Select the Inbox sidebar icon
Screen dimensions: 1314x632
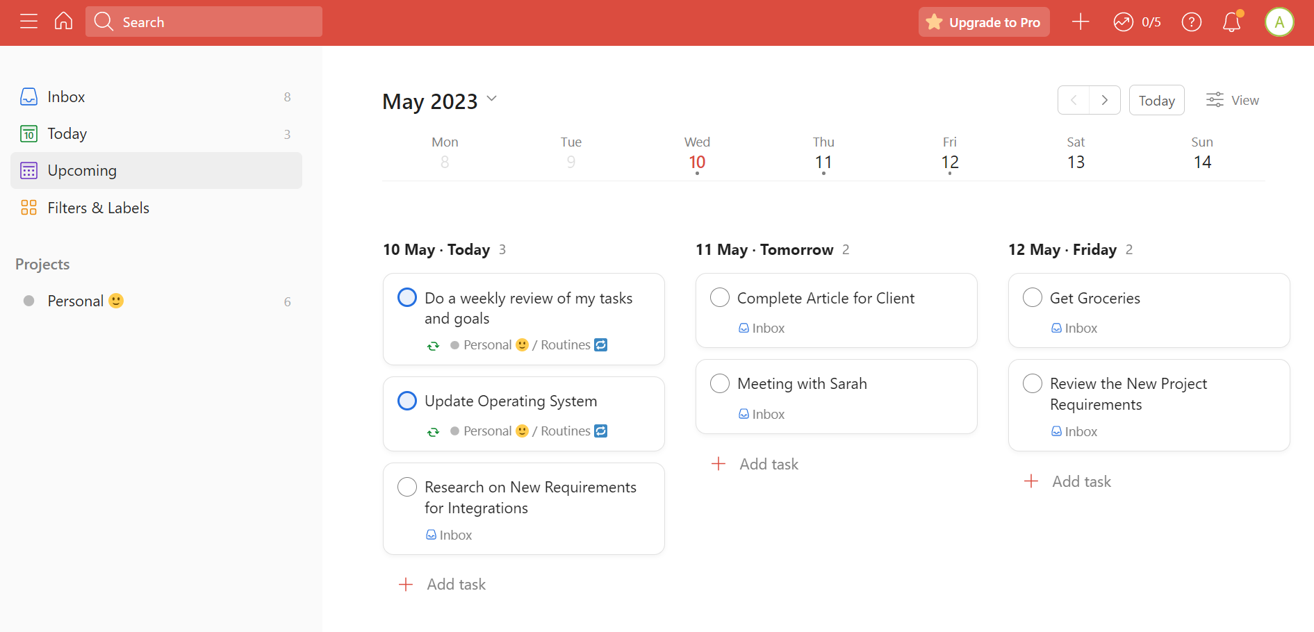(28, 97)
